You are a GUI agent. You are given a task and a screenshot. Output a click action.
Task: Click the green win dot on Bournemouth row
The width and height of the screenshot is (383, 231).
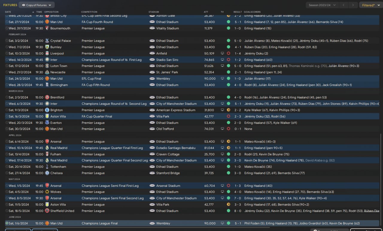click(x=229, y=28)
